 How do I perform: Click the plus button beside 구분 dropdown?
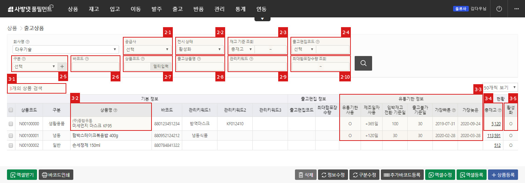62,66
